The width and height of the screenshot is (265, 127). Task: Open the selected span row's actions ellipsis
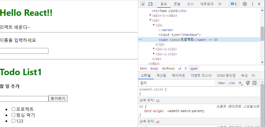point(140,39)
